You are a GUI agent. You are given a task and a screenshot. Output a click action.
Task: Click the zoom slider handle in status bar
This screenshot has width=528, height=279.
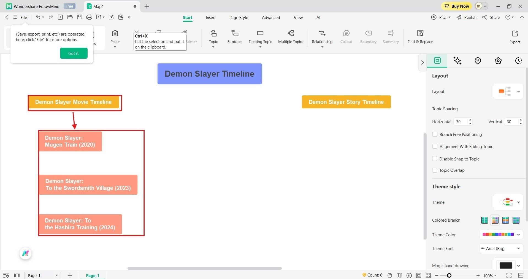449,275
